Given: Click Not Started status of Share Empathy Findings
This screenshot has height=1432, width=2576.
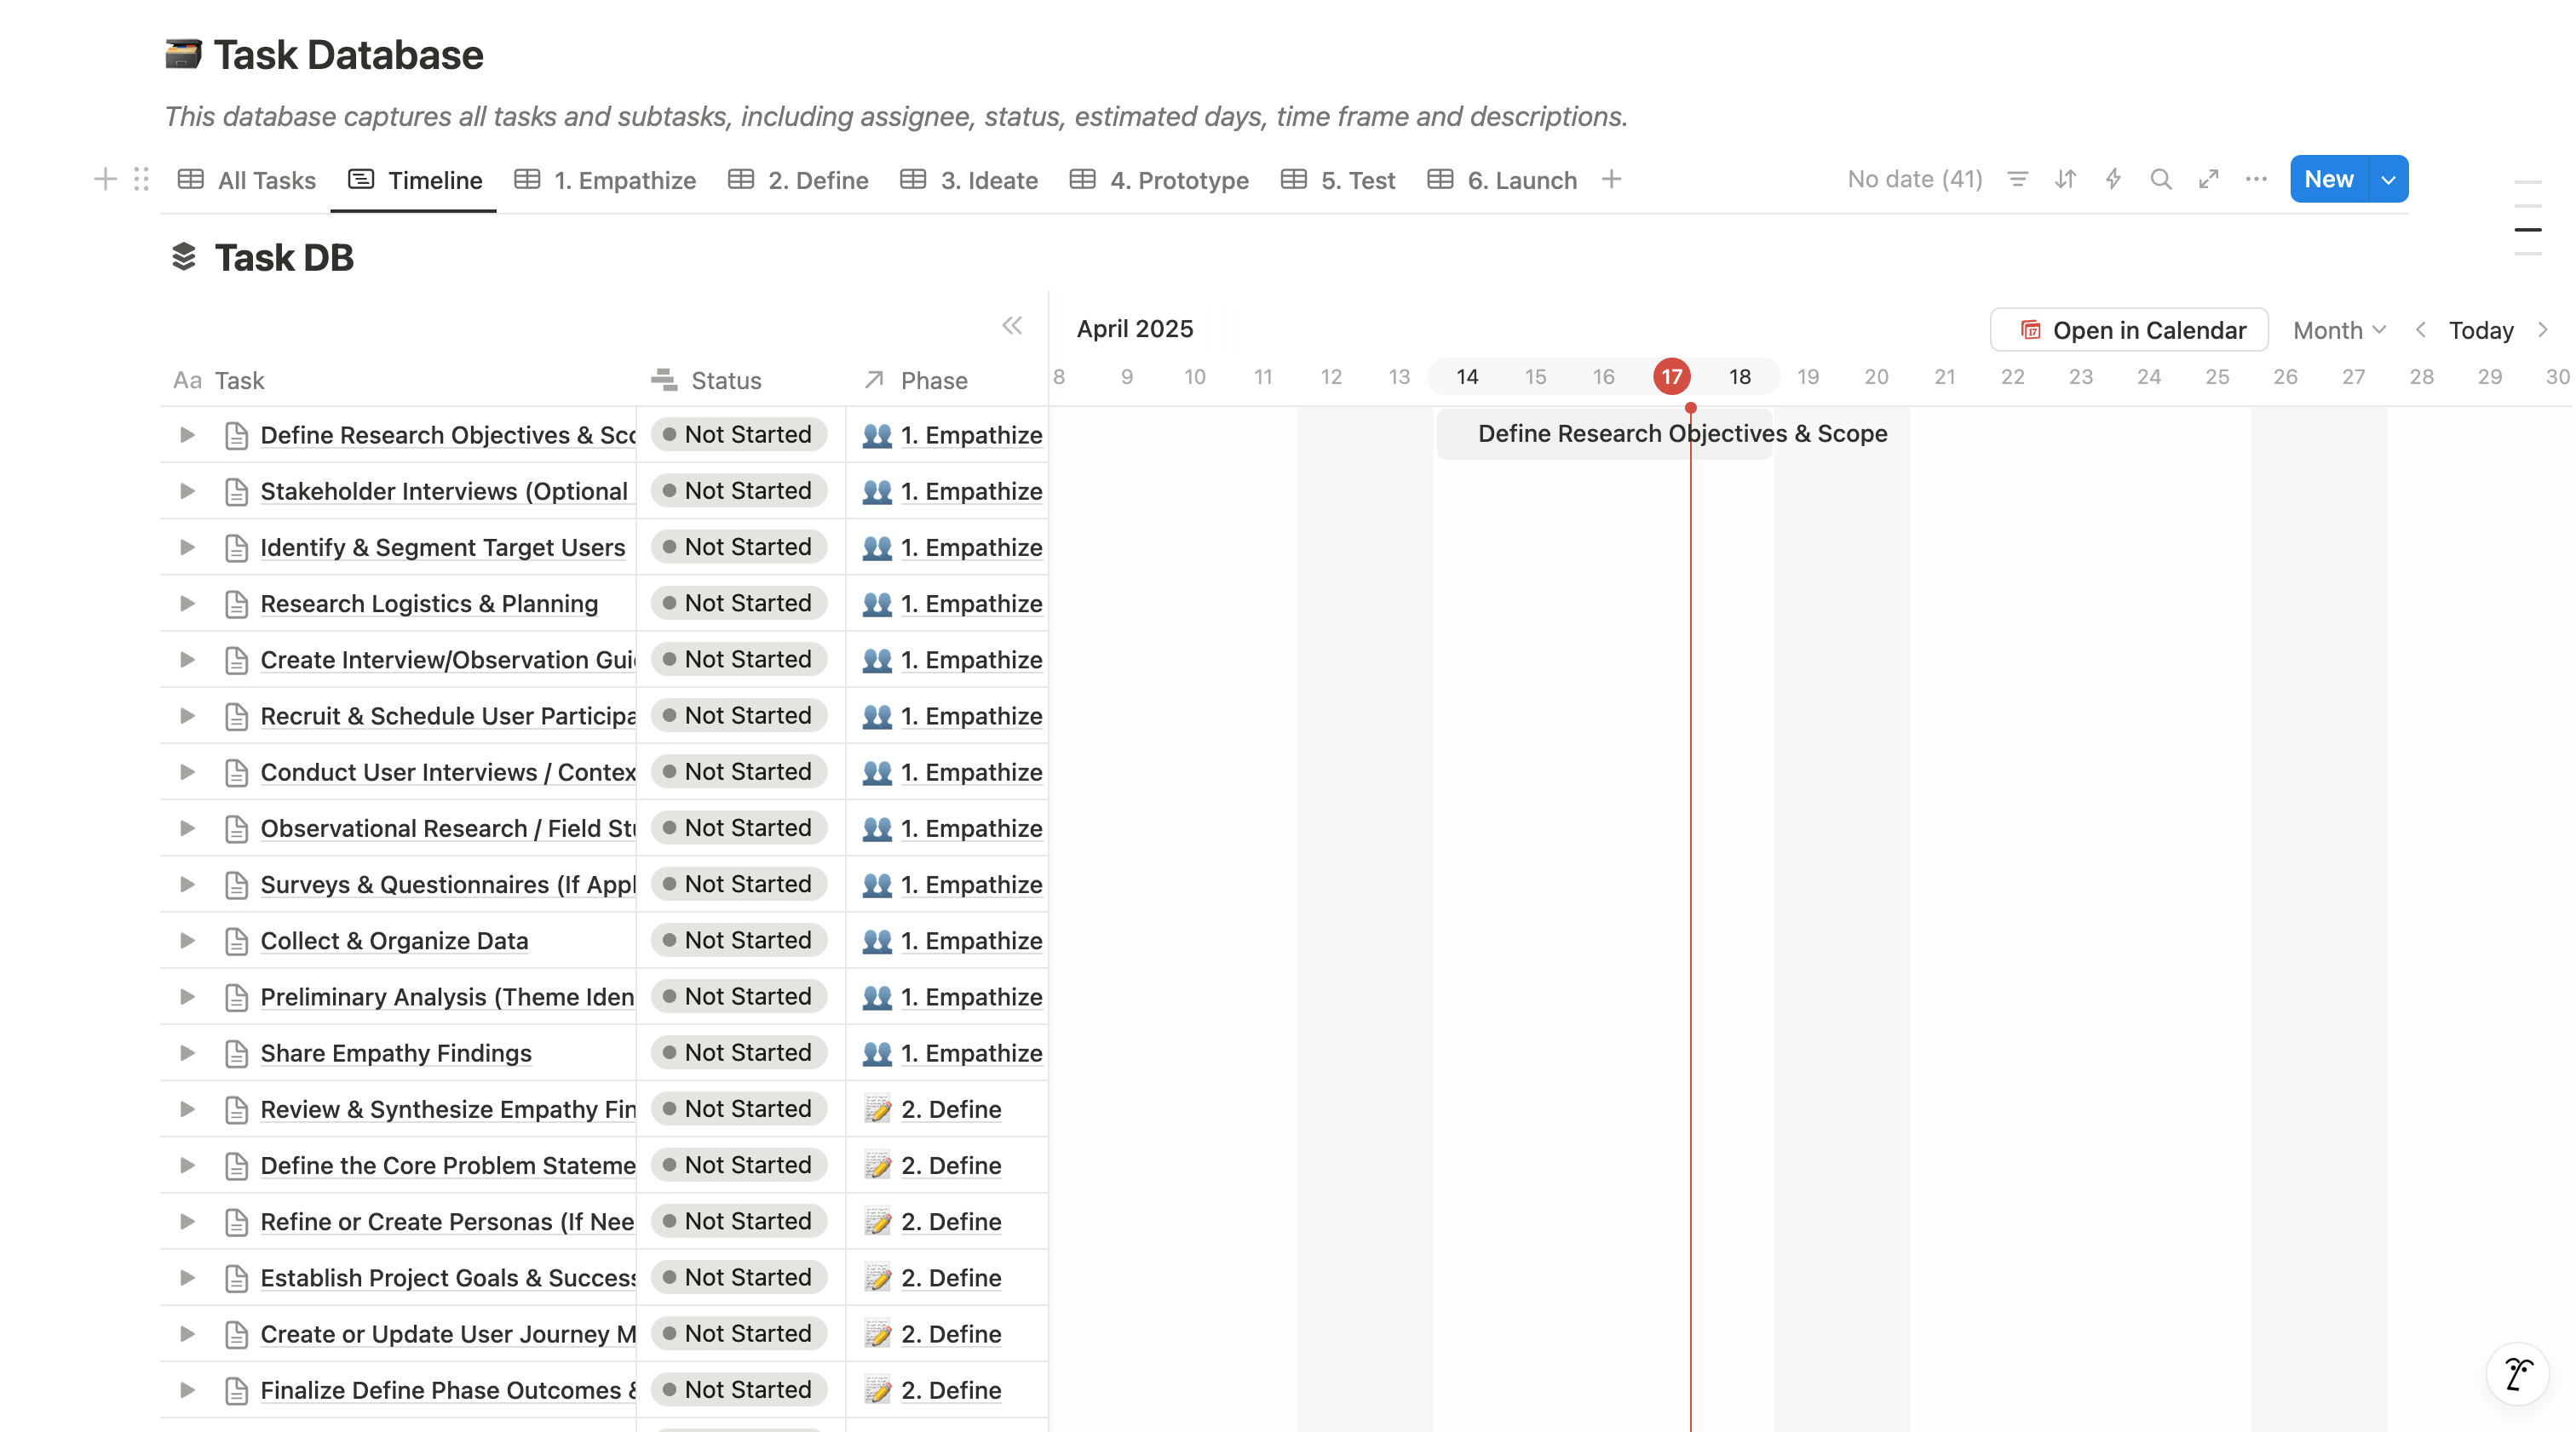Looking at the screenshot, I should 738,1053.
